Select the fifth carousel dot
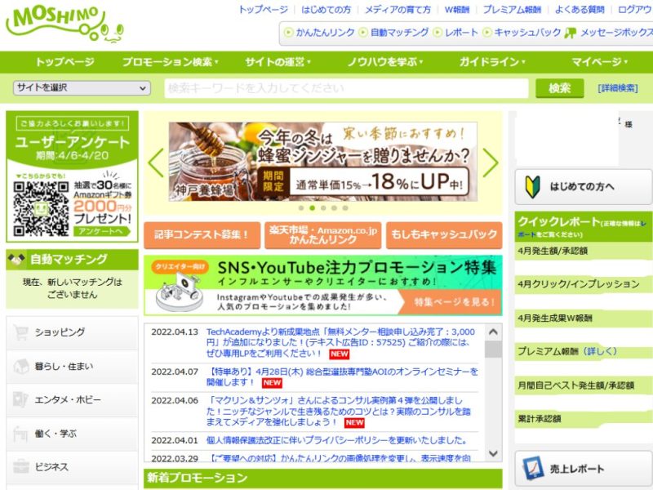The image size is (653, 490). coord(344,208)
